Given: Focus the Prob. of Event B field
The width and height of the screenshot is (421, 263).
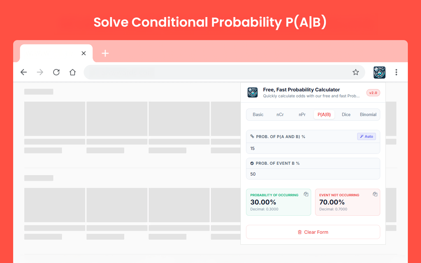Looking at the screenshot, I should (x=313, y=174).
